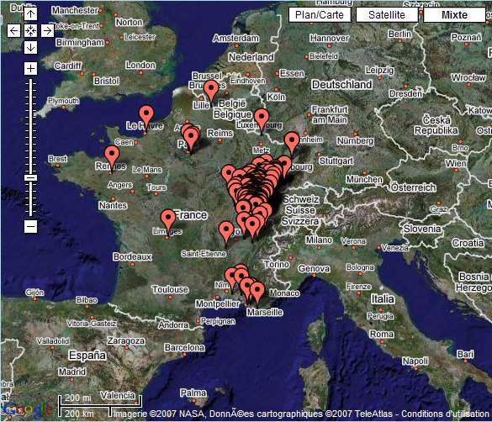Pan the map down with the arrow
This screenshot has width=492, height=422.
(x=30, y=47)
